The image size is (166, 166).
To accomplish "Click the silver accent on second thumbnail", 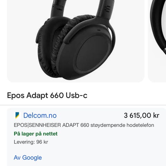I will click(165, 50).
